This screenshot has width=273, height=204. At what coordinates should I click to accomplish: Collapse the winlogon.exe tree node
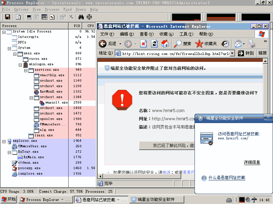pos(20,65)
